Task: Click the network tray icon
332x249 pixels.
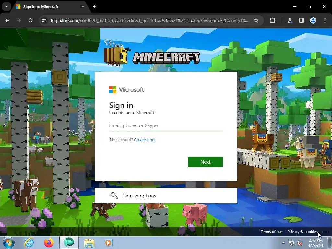Action: (291, 243)
